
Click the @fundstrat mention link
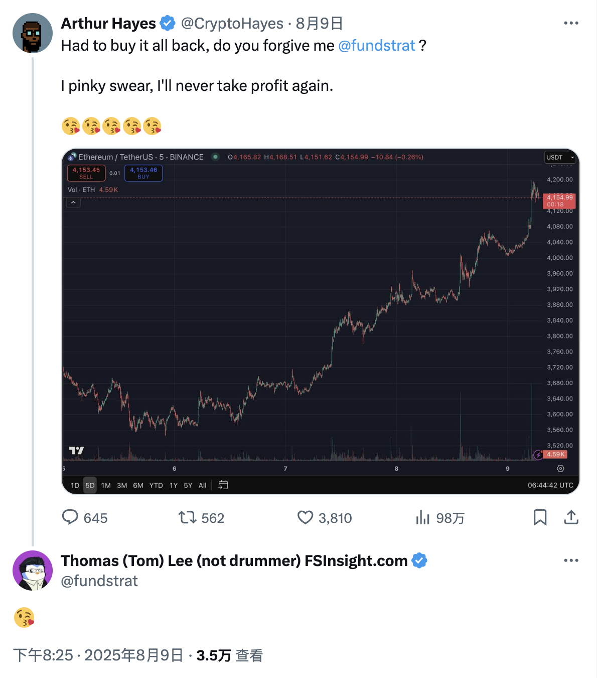(x=377, y=46)
